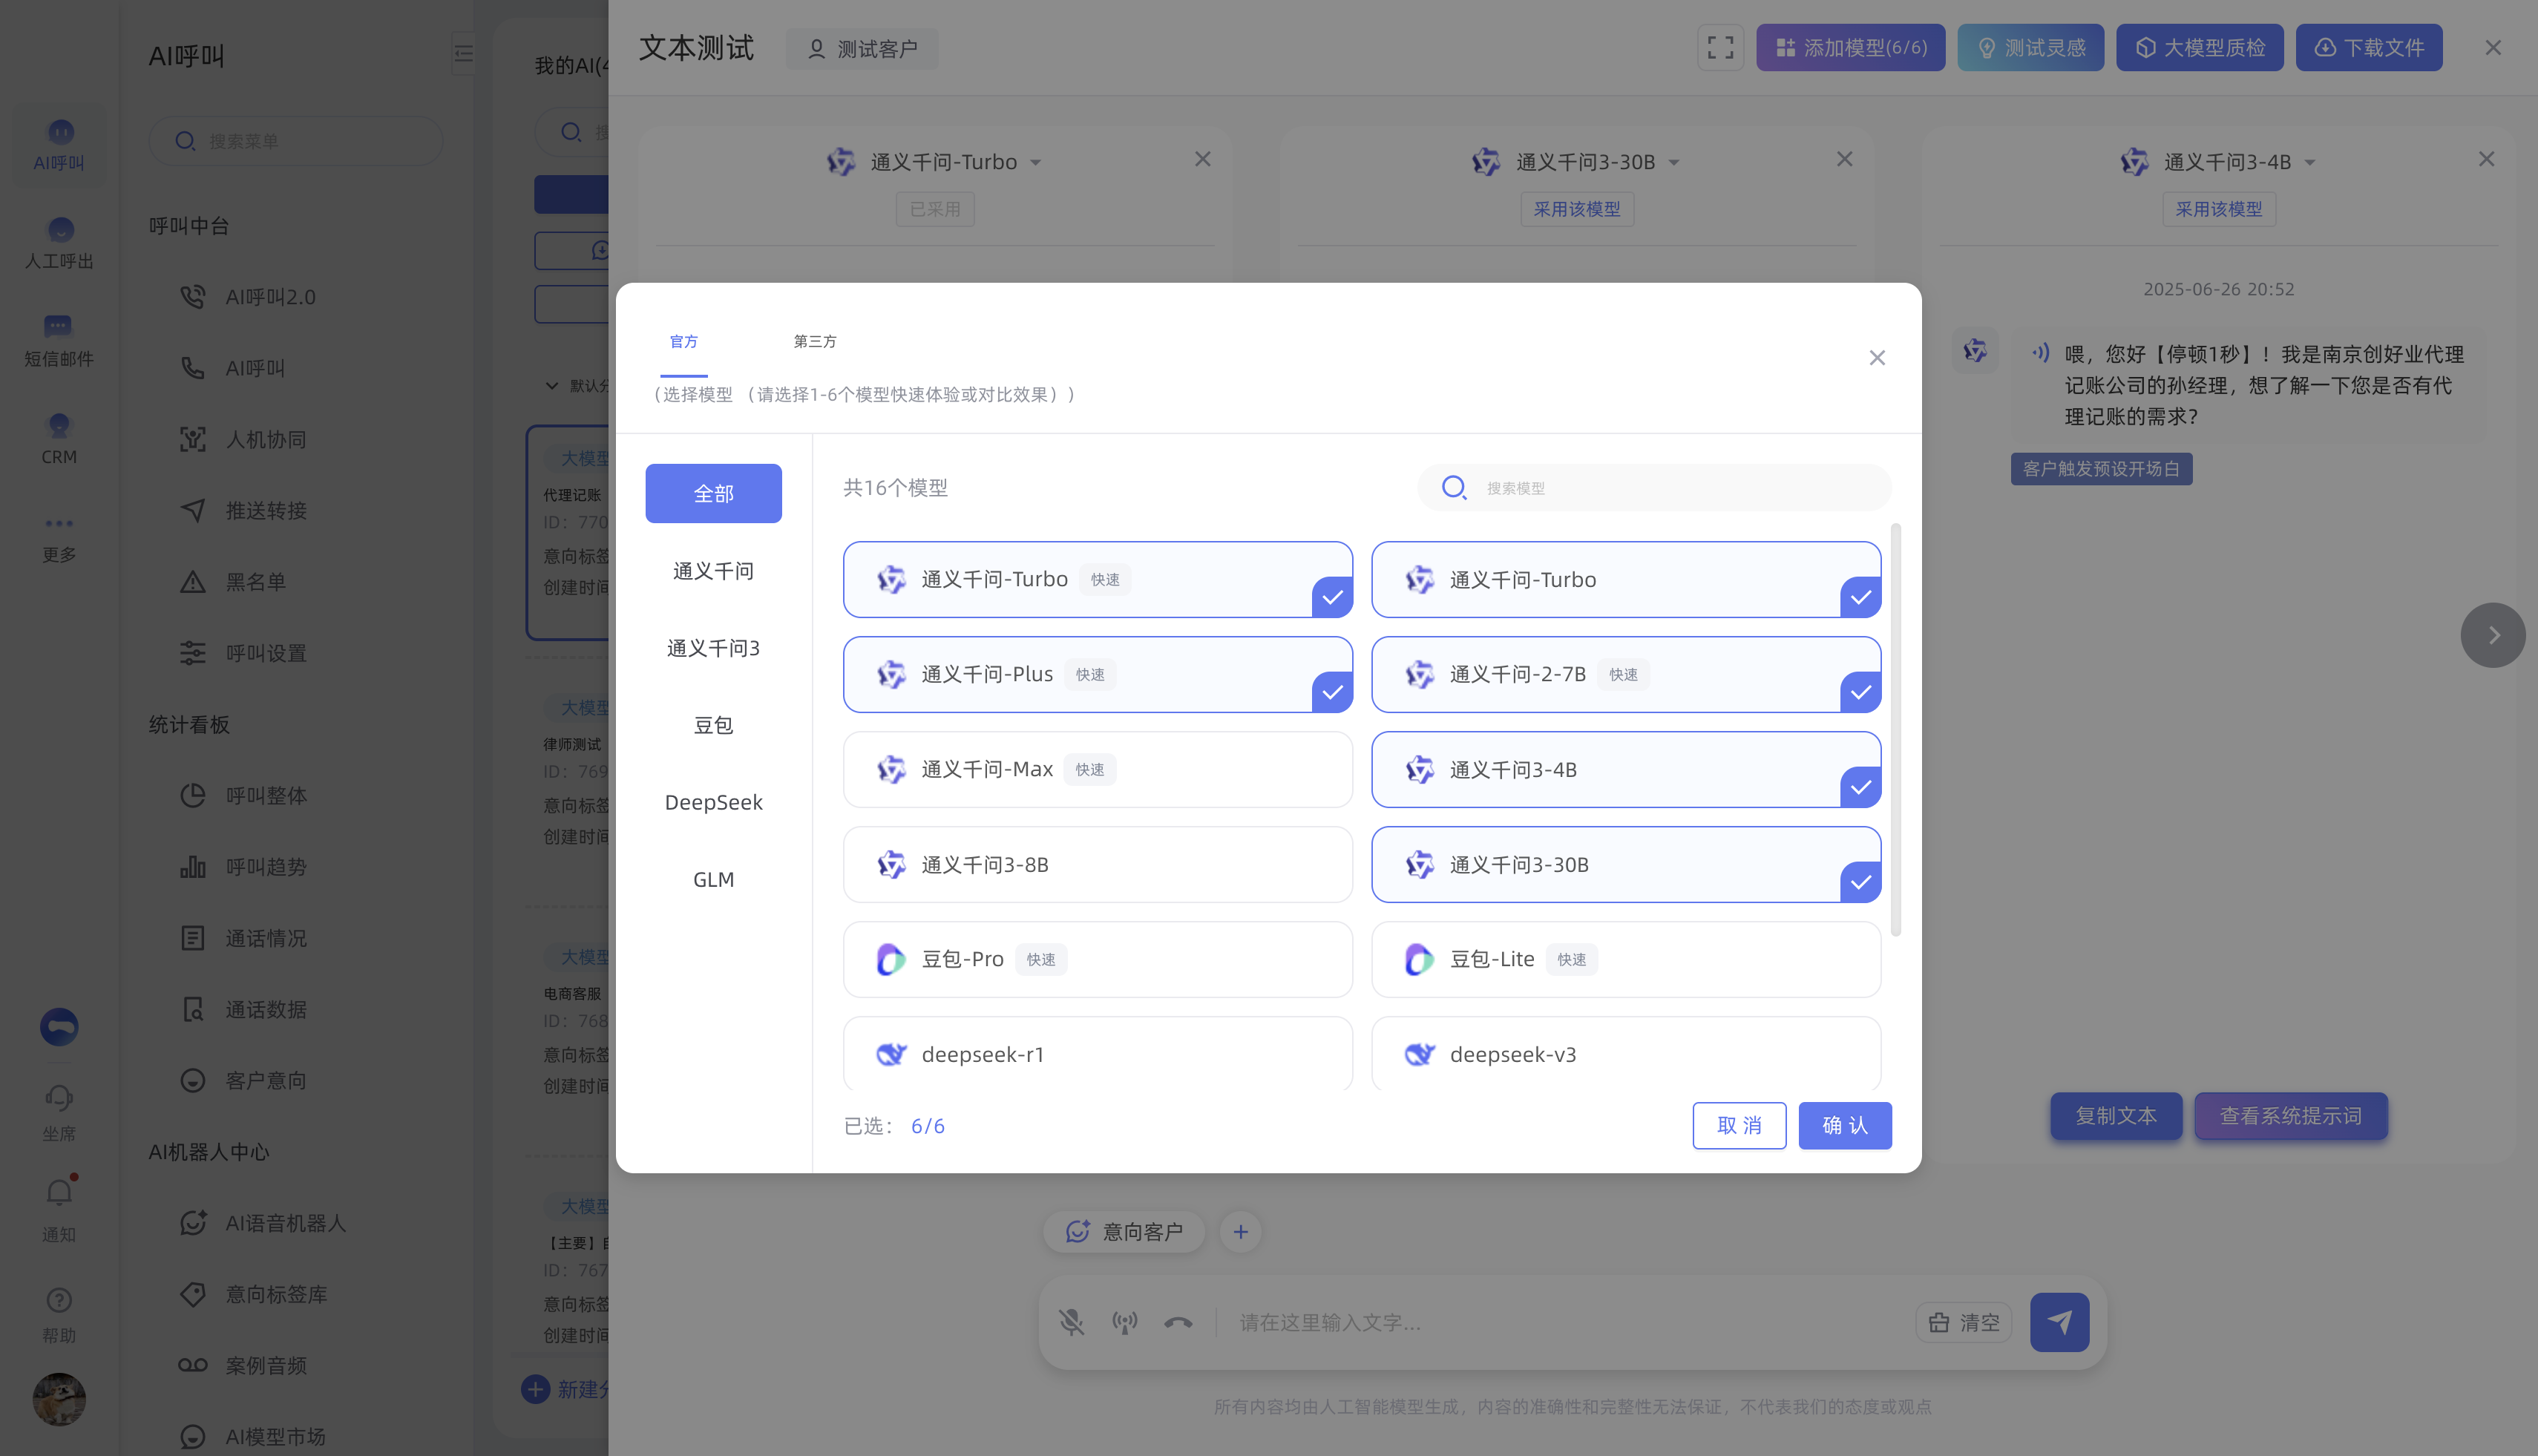Click model list vertical scrollbar
This screenshot has height=1456, width=2538.
1895,730
